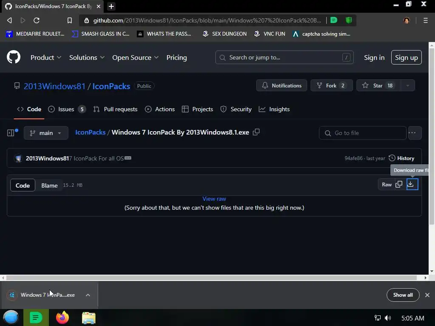The image size is (435, 326).
Task: Click the Raw button
Action: (387, 184)
